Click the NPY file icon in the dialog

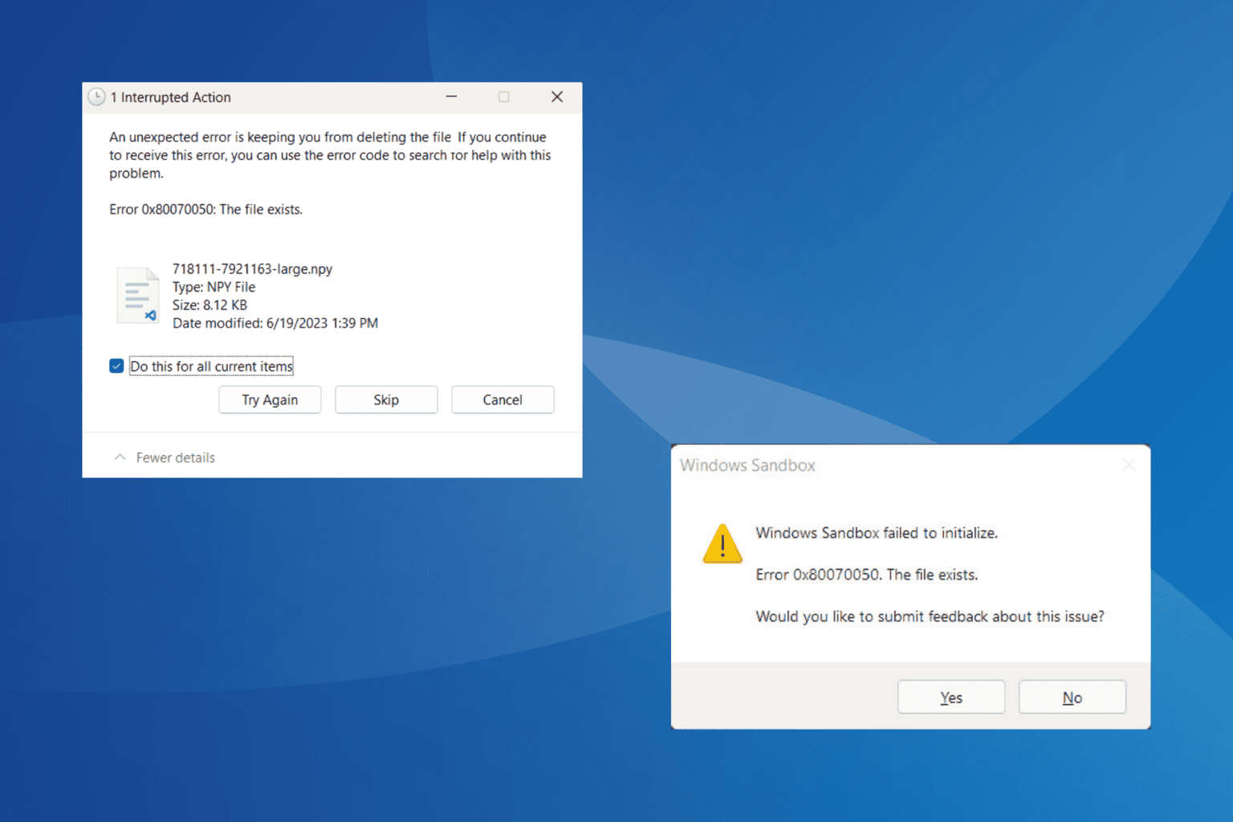coord(137,295)
